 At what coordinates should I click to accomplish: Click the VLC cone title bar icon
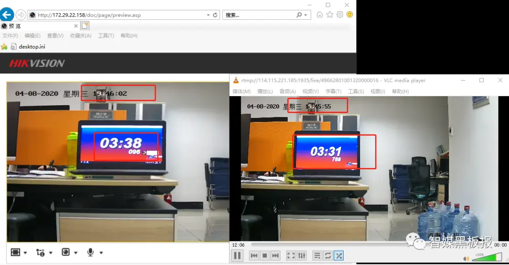click(236, 80)
